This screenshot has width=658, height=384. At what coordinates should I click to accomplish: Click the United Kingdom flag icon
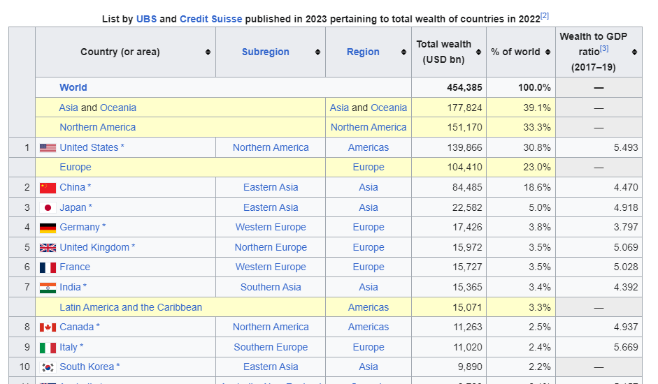(x=48, y=248)
